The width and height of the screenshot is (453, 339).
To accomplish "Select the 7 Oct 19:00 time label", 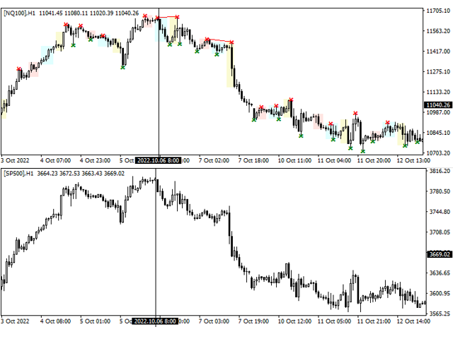I will click(x=253, y=321).
